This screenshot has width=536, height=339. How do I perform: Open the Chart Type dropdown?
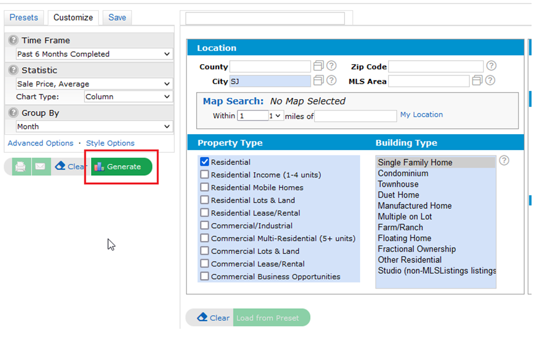click(x=128, y=97)
